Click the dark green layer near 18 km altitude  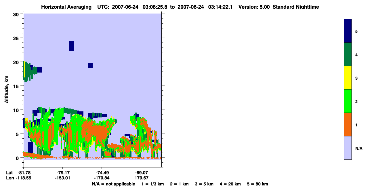(30, 71)
